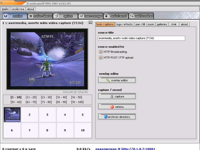The width and height of the screenshot is (200, 150).
Task: Select empty source slot 2
Action: pyautogui.click(x=30, y=115)
